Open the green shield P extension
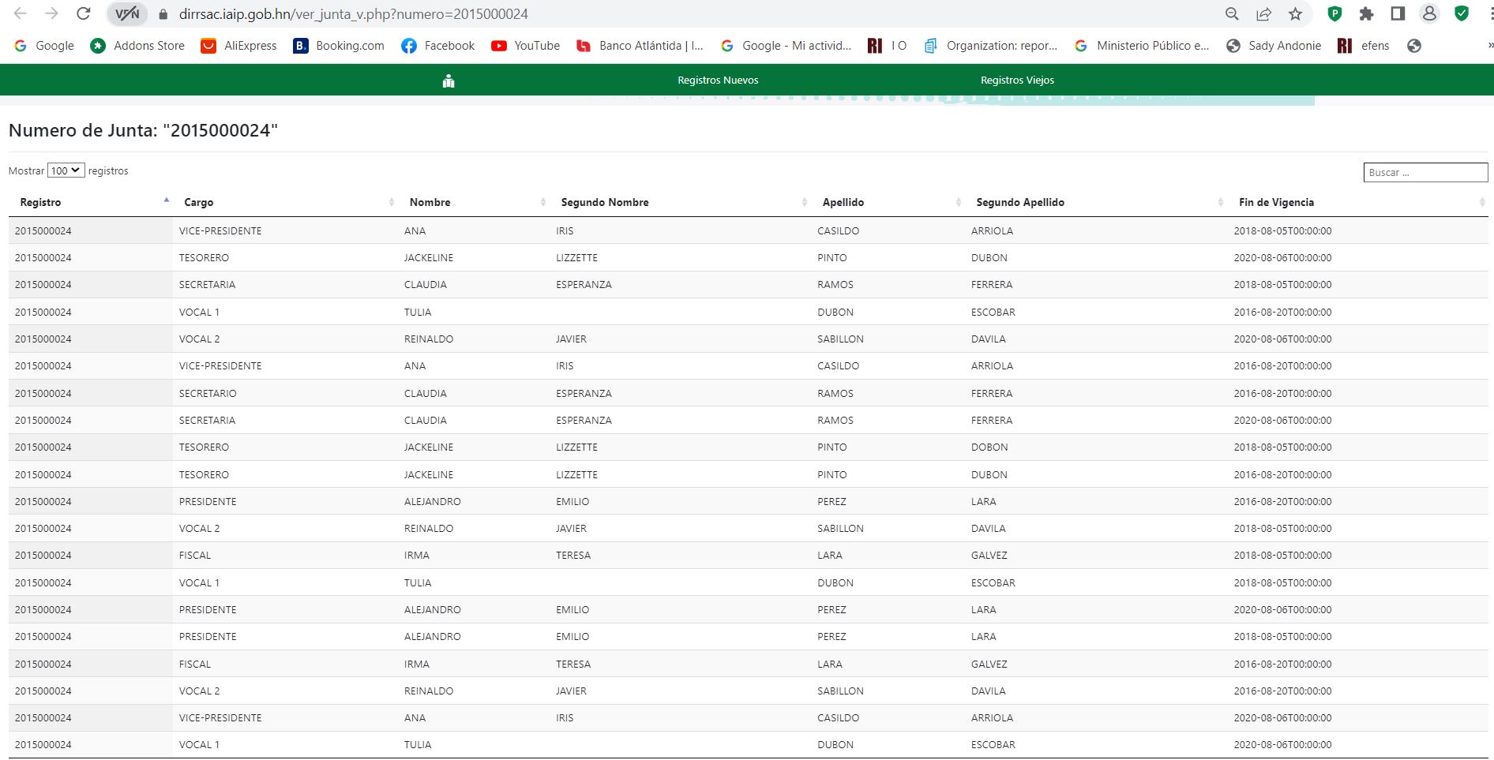 tap(1335, 13)
